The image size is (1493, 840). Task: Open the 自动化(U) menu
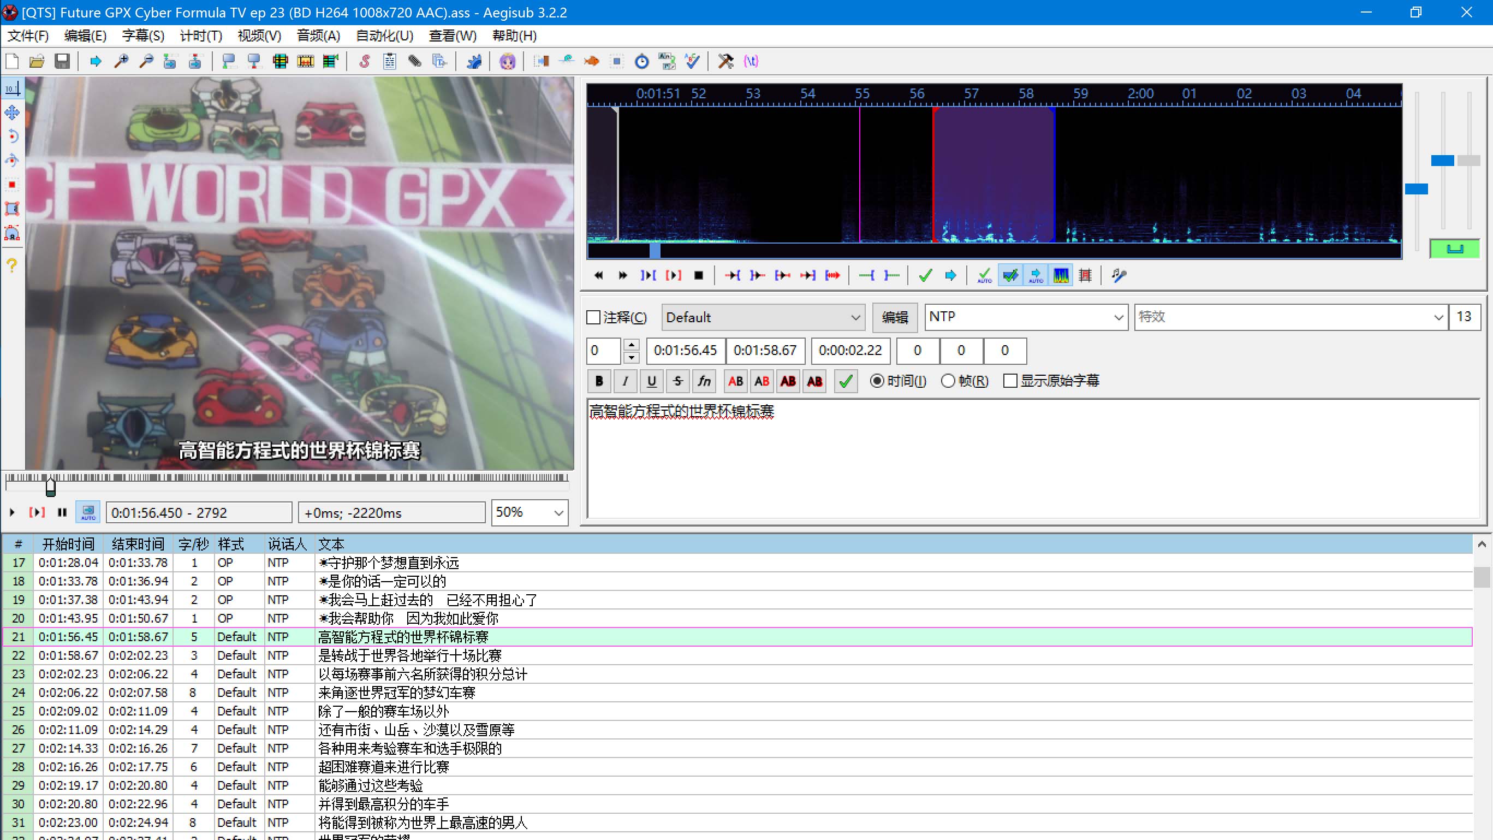[x=384, y=36]
